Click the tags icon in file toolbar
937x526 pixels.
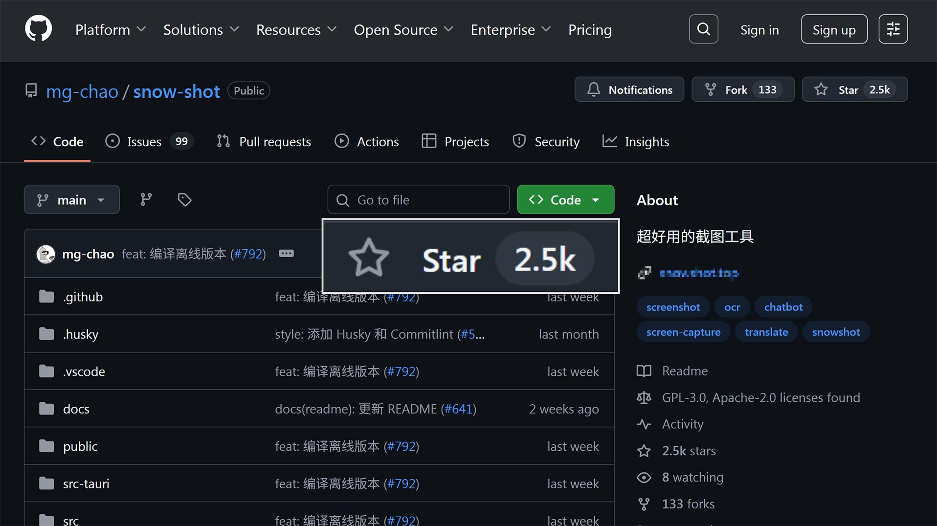(x=184, y=199)
